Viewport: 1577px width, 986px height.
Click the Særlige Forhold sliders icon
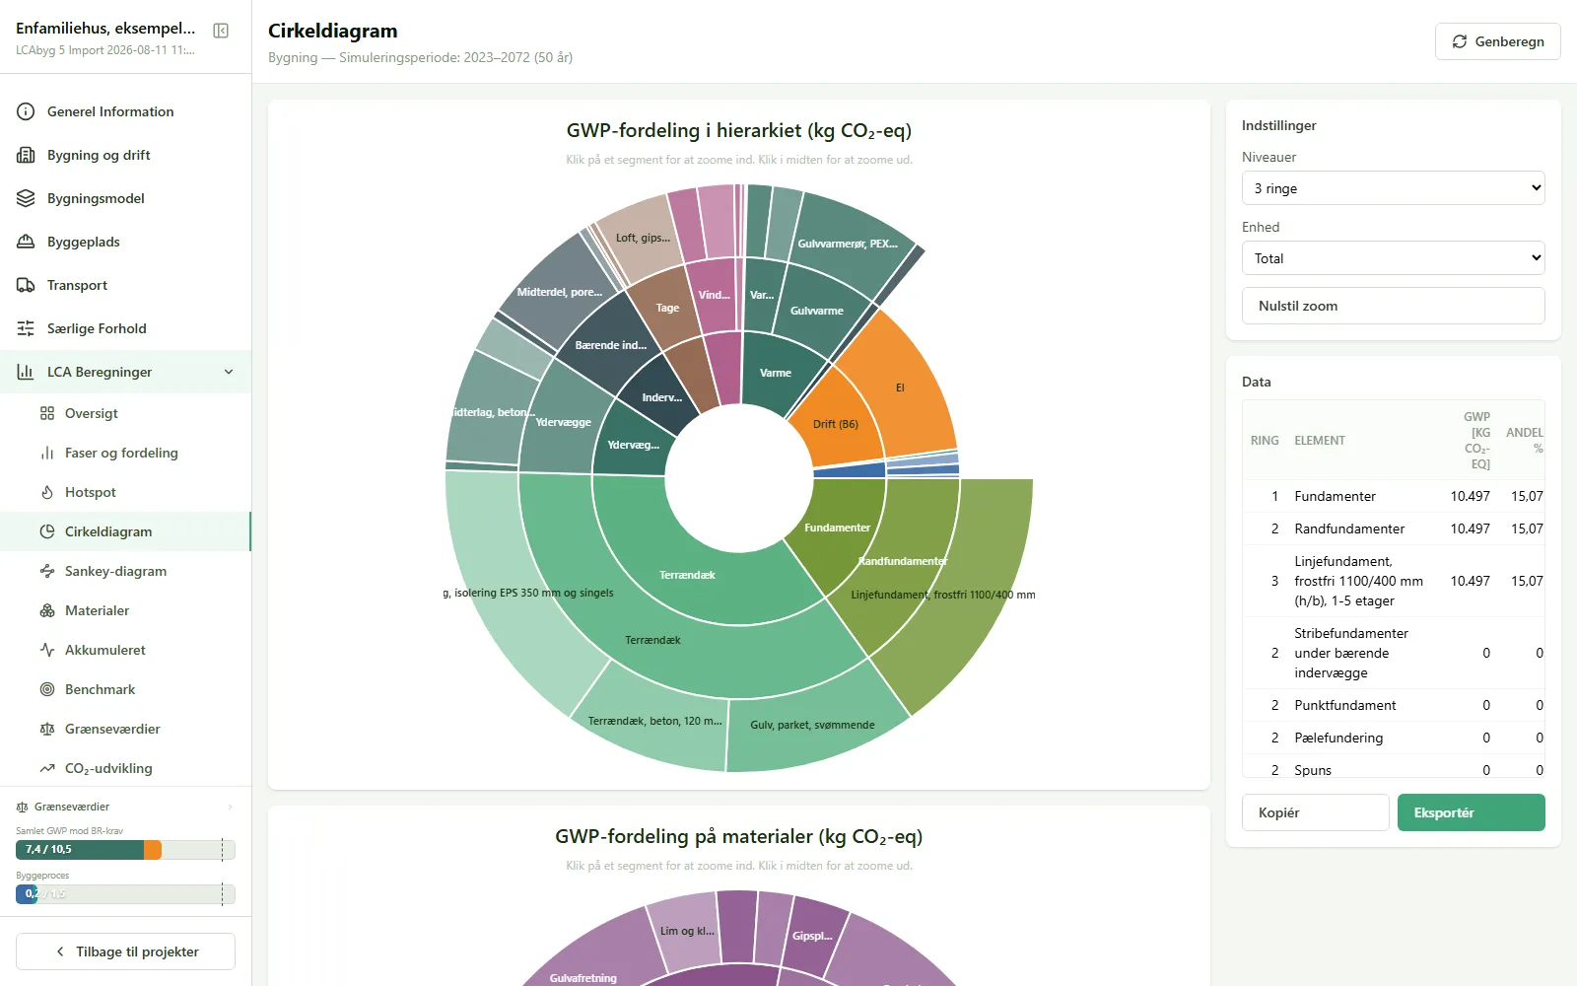[x=26, y=328]
